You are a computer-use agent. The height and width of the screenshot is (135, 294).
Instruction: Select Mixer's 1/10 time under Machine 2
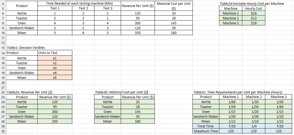(253, 121)
